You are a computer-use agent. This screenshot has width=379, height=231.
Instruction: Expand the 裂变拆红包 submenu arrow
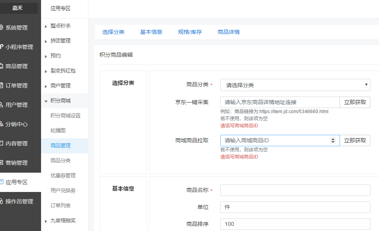(46, 71)
